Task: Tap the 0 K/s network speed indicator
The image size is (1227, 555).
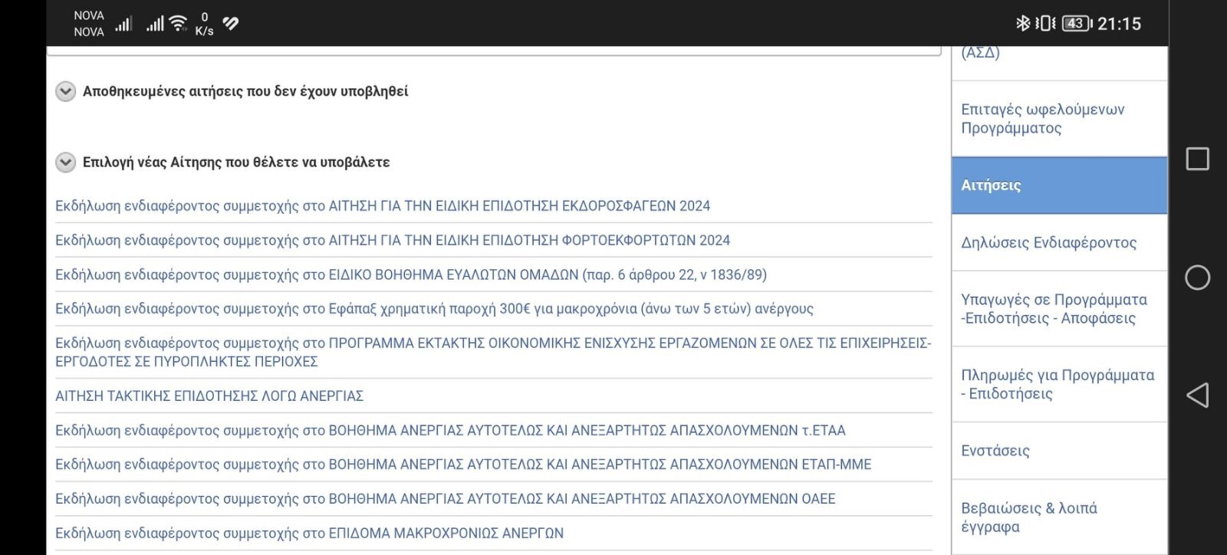Action: [204, 24]
